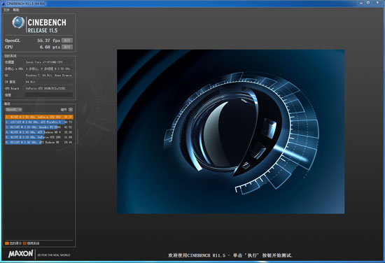This screenshot has height=263, width=385.
Task: Select the orange rank 1 GeForce GTX result
Action: point(39,117)
